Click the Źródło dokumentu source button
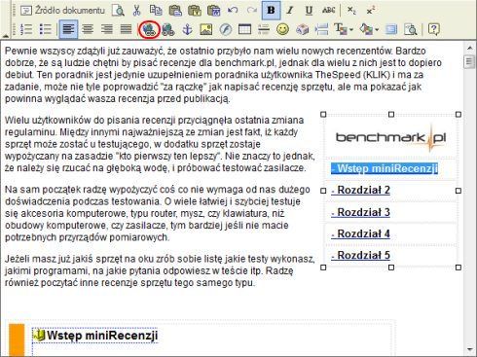Image resolution: width=477 pixels, height=357 pixels. (x=62, y=11)
